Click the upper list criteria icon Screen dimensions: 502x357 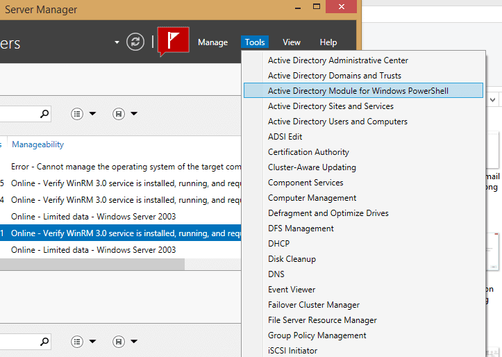pos(77,114)
